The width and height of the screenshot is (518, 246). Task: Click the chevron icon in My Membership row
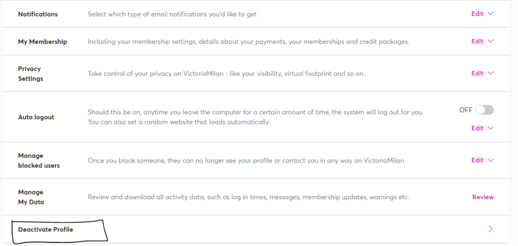491,42
